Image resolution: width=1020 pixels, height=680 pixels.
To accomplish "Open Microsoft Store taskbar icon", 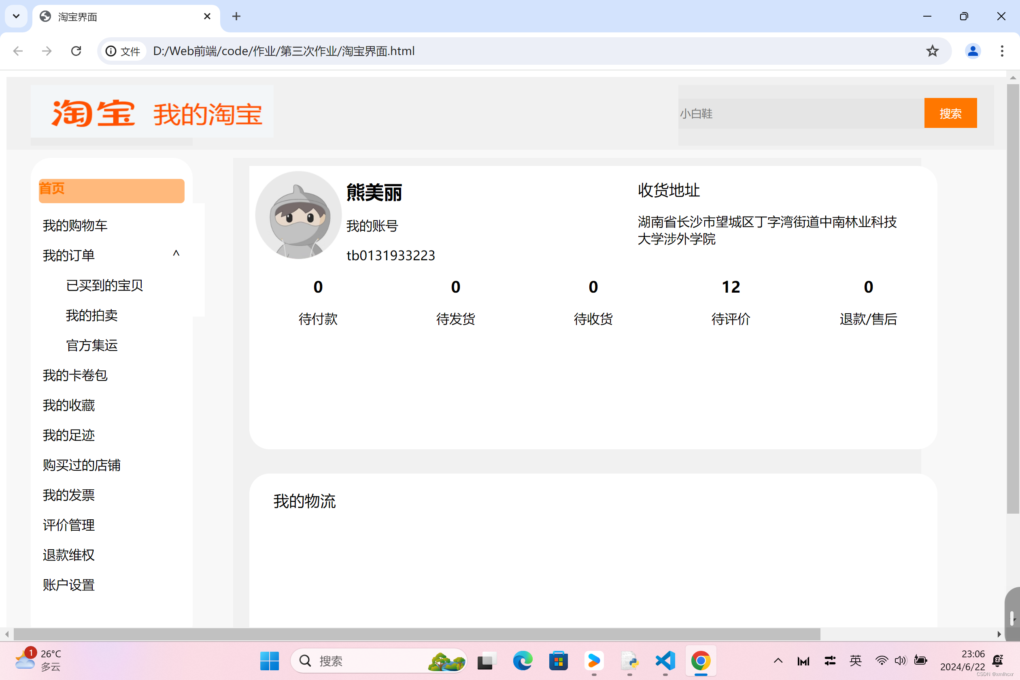I will pyautogui.click(x=558, y=661).
